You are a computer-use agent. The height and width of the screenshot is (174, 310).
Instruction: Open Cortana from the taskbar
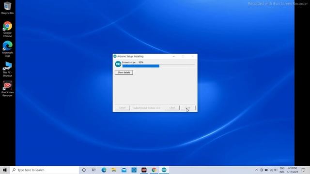pos(84,170)
